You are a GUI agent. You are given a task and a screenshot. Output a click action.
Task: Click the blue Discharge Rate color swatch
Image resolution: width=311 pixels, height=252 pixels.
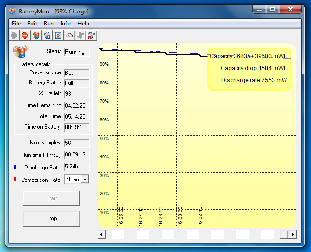coord(15,167)
